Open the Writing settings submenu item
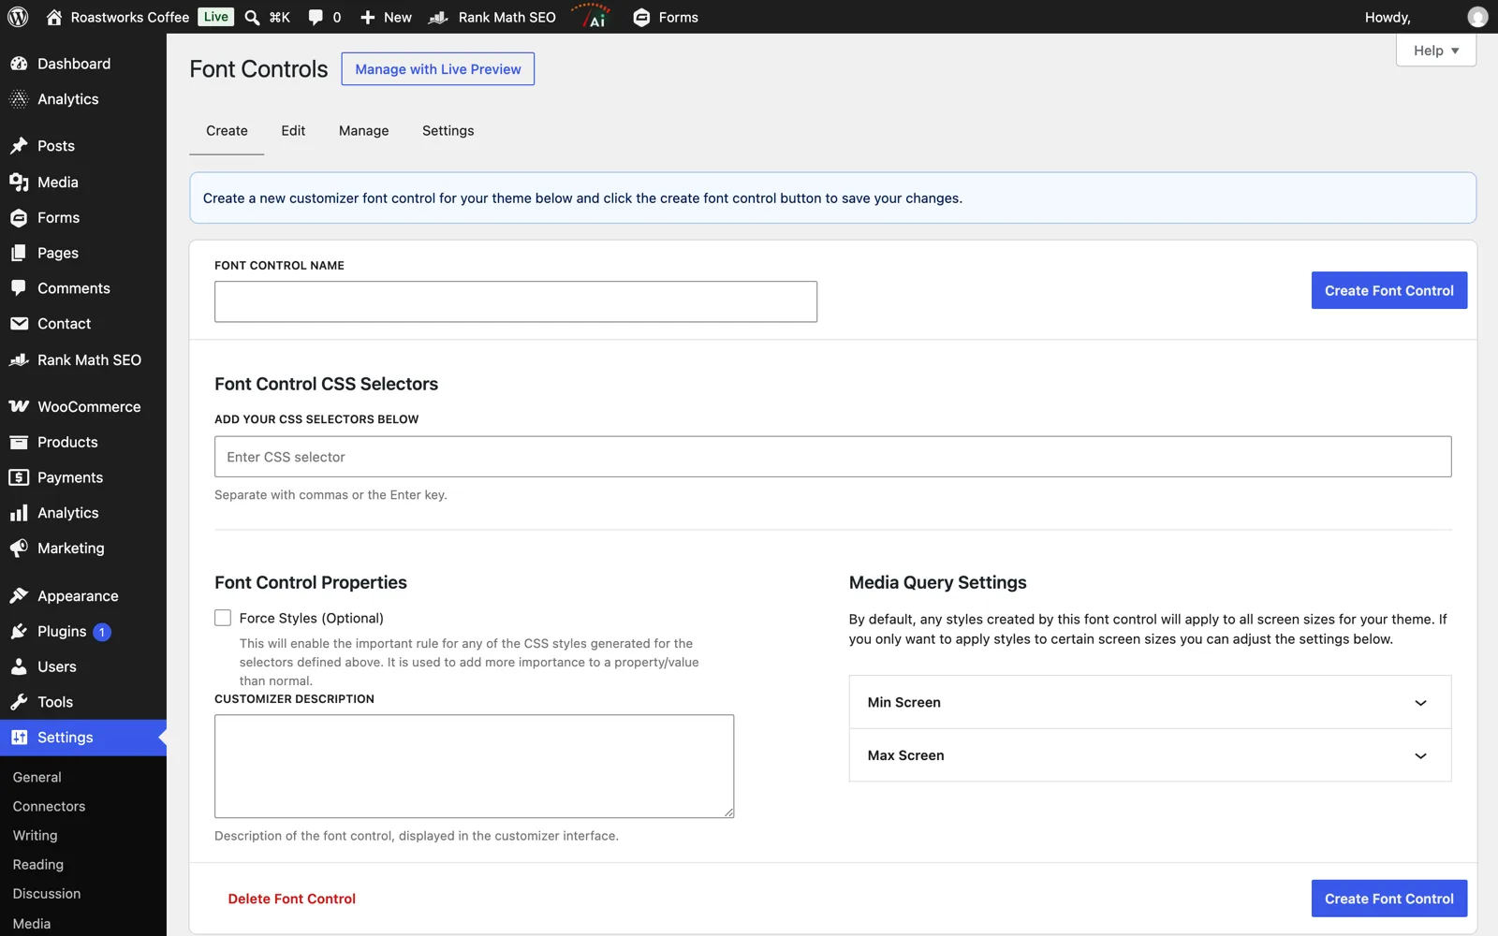 coord(35,835)
